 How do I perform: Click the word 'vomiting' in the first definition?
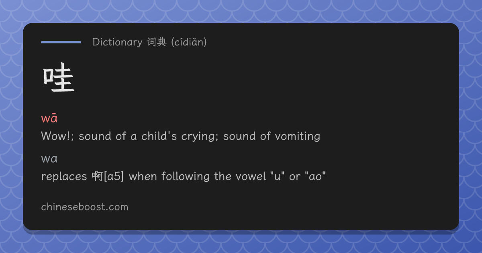298,137
